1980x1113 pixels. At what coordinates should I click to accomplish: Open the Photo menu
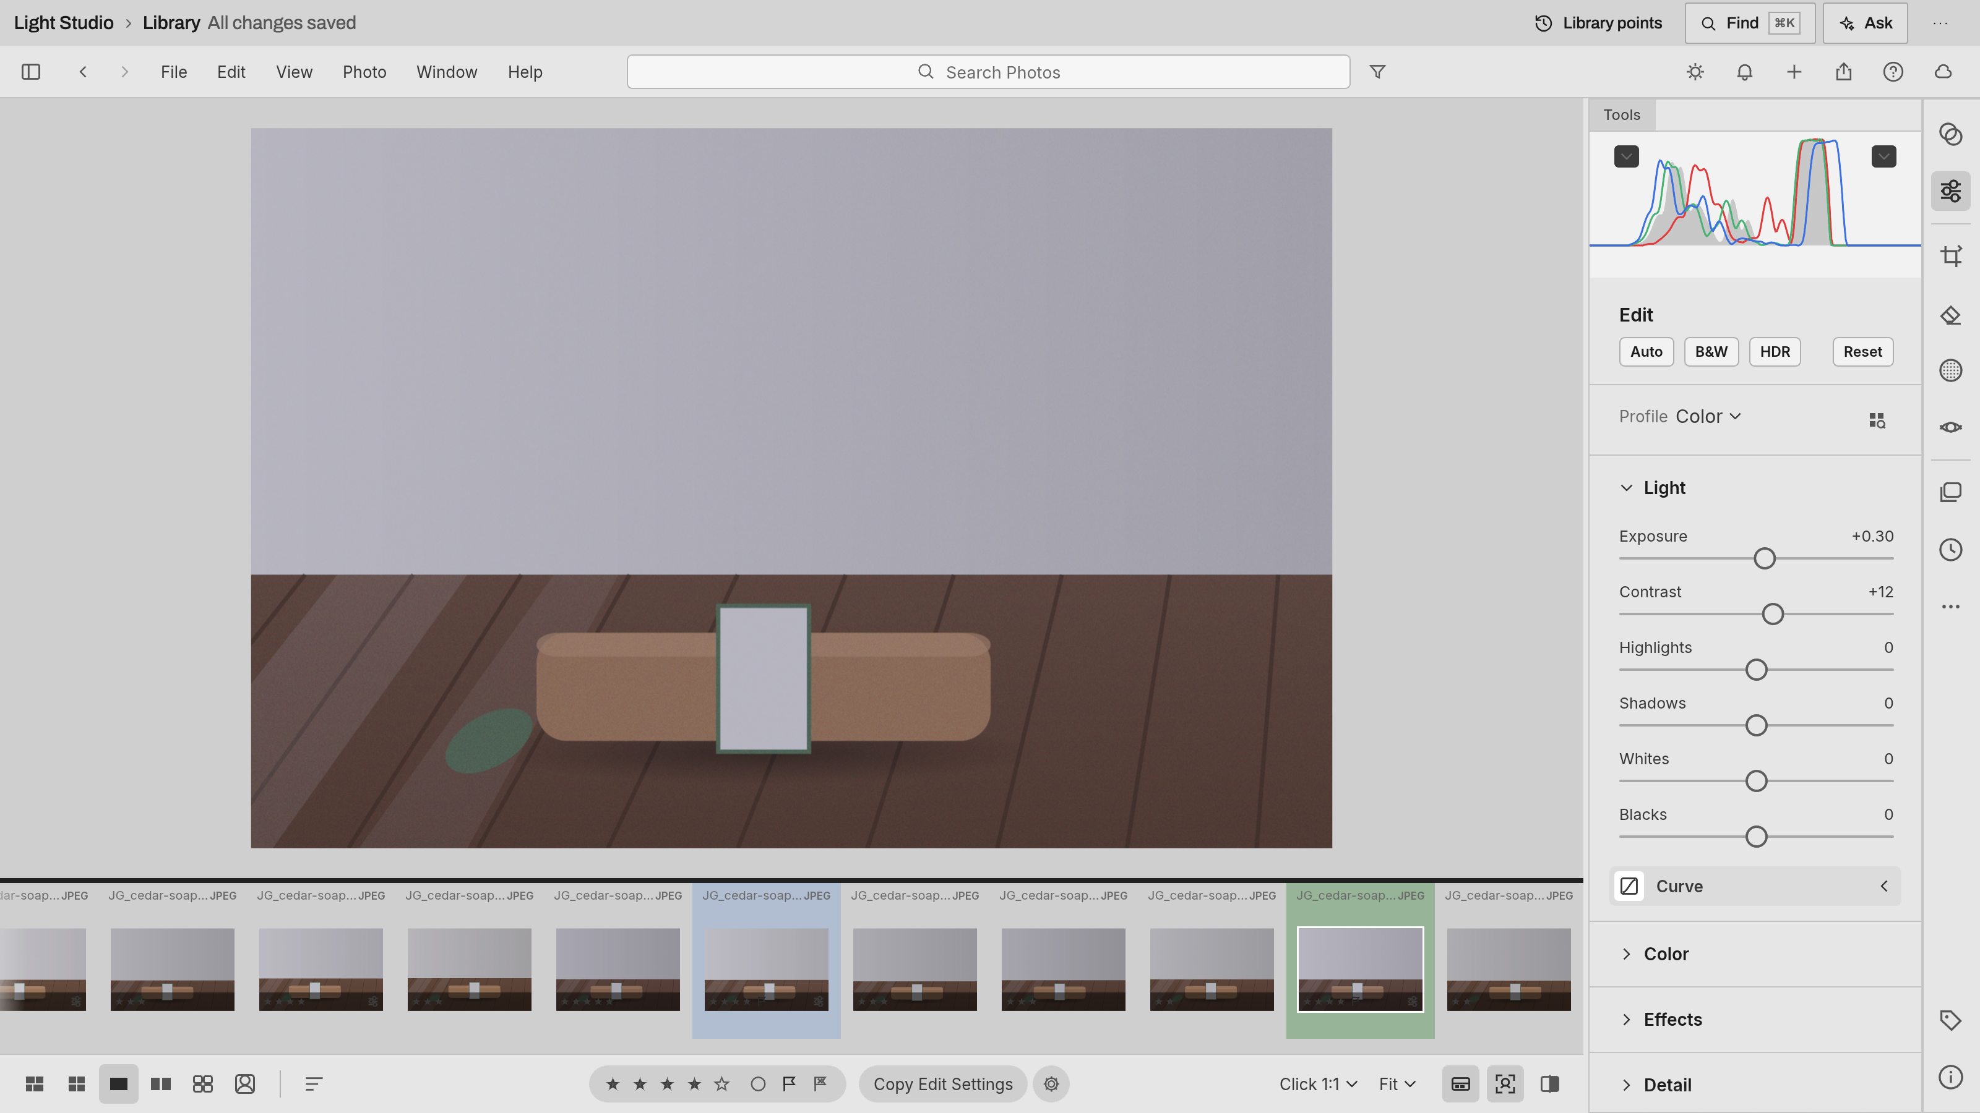(x=364, y=72)
